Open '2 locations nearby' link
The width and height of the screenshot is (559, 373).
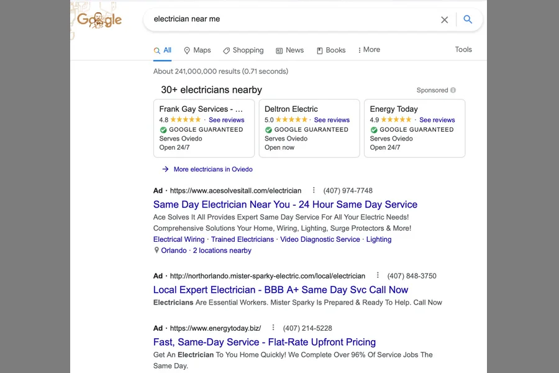pyautogui.click(x=222, y=251)
